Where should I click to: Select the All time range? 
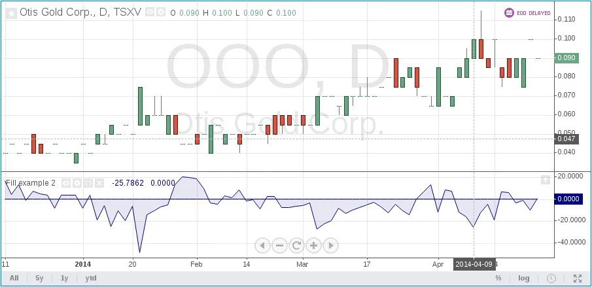(x=14, y=278)
